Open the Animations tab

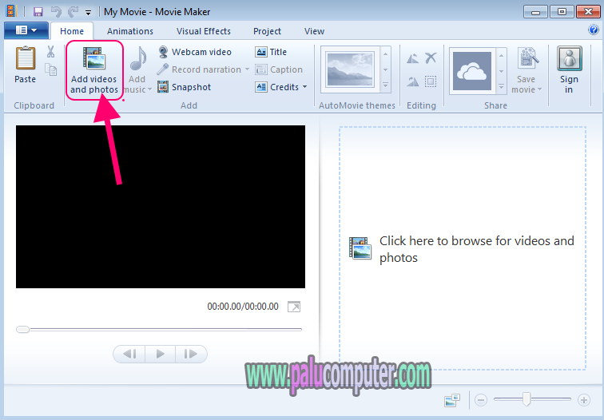tap(130, 31)
